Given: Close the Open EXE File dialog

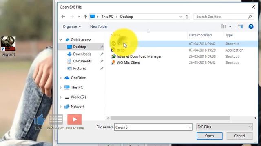Looking at the screenshot, I should coord(253,7).
